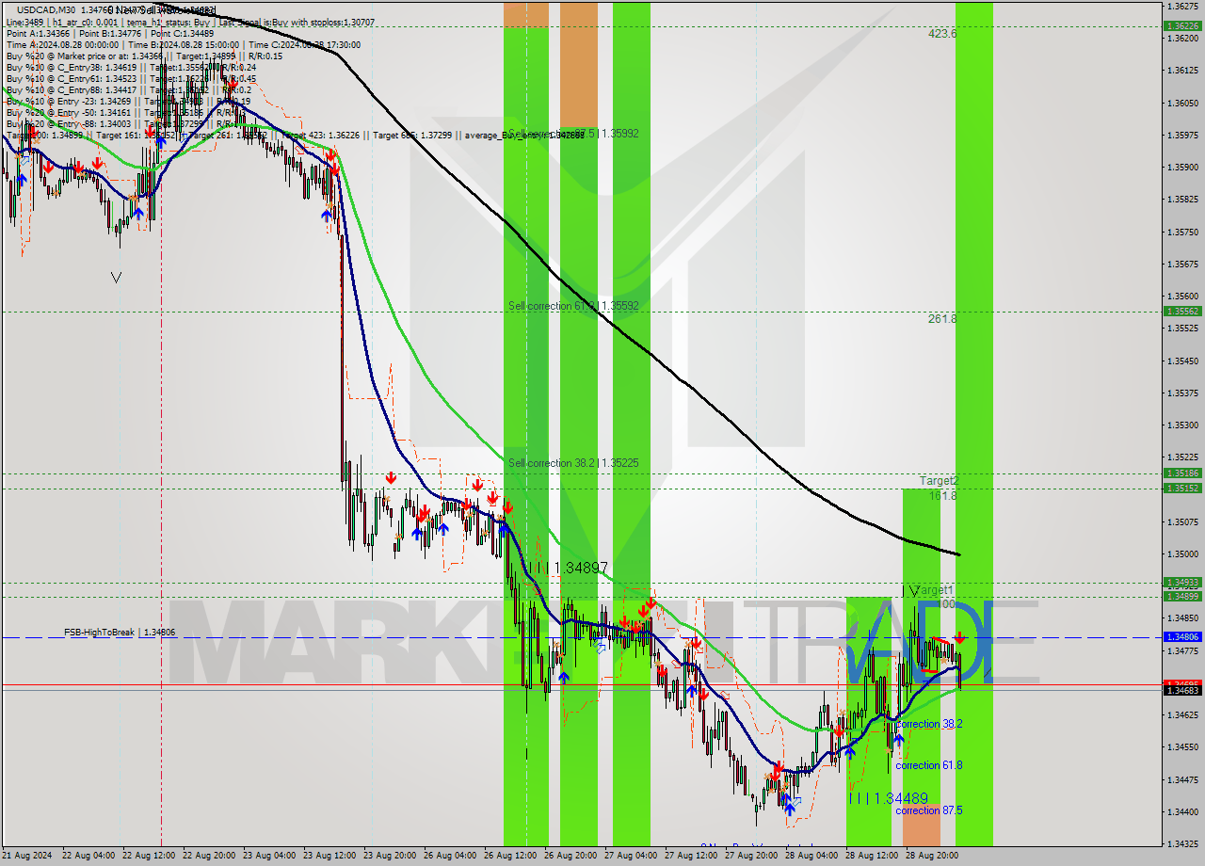Select '28 Aug 20:00' on time axis
The width and height of the screenshot is (1205, 866).
(934, 856)
